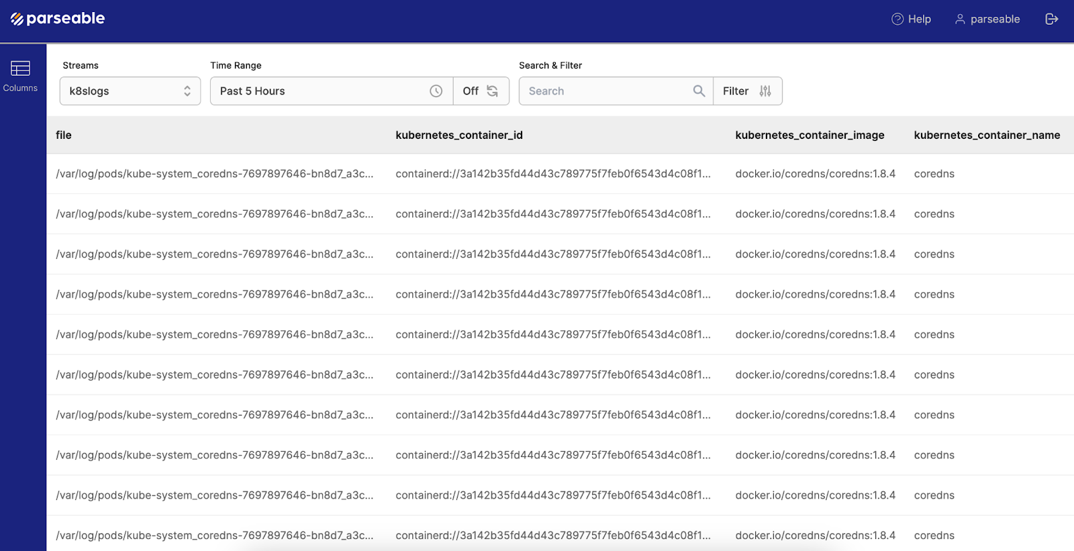This screenshot has width=1074, height=551.
Task: Click the Streams dropdown chevron arrows
Action: click(187, 91)
